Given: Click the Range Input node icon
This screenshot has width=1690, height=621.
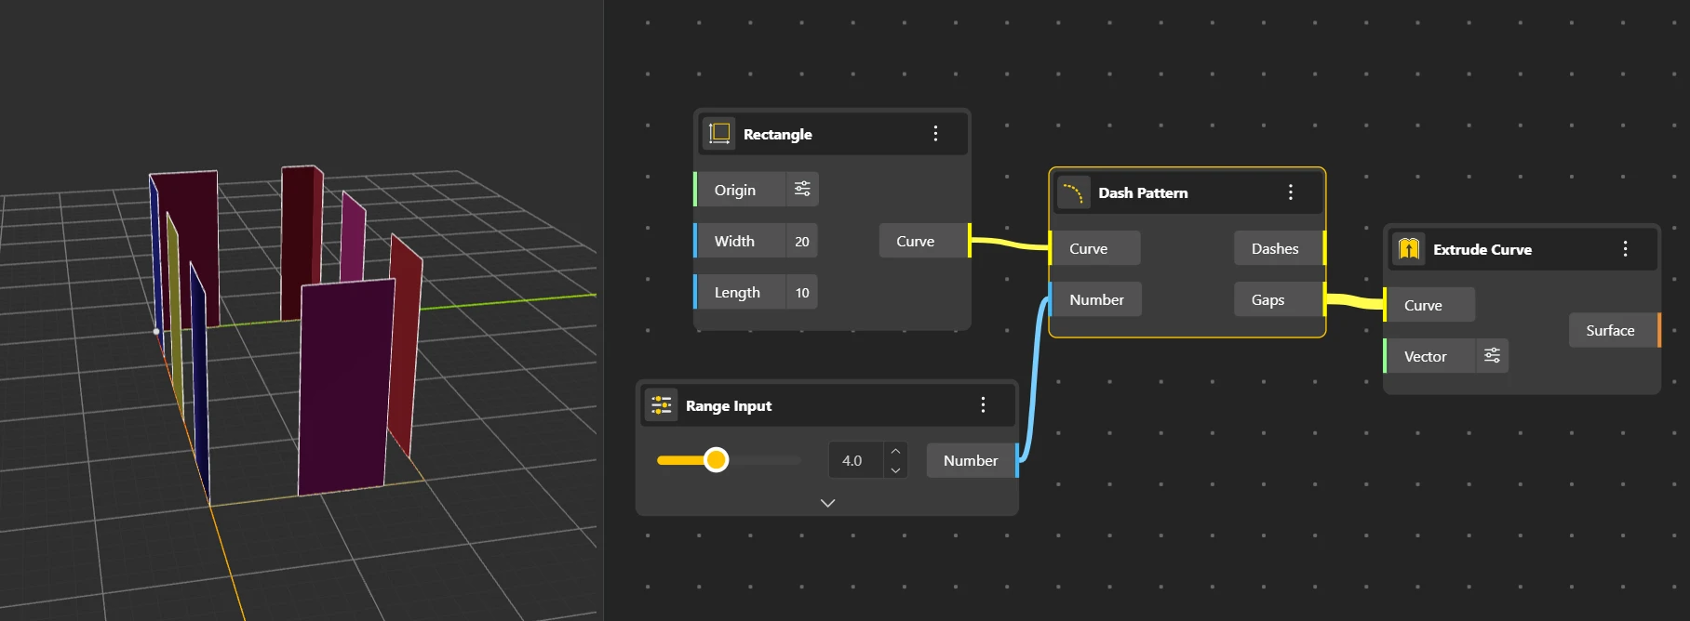Looking at the screenshot, I should (x=662, y=405).
